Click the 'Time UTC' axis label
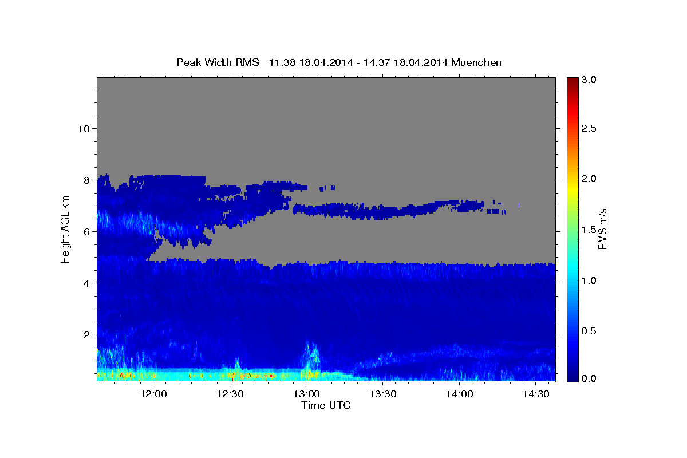 click(326, 405)
